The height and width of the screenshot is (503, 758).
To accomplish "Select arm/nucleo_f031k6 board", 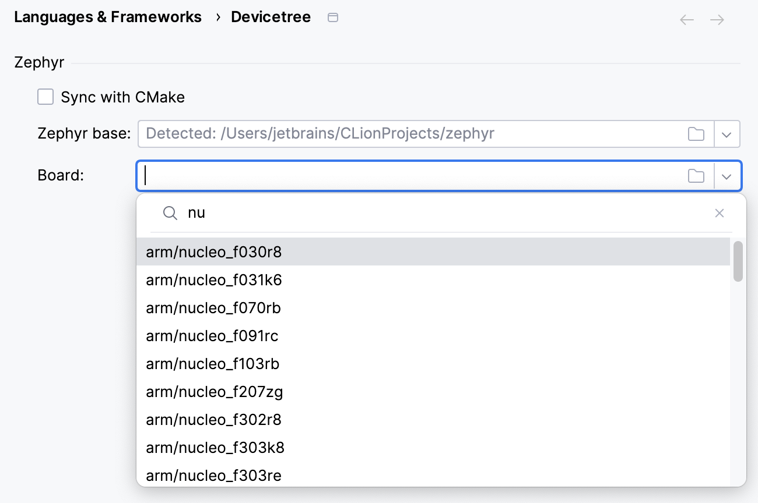I will (214, 280).
